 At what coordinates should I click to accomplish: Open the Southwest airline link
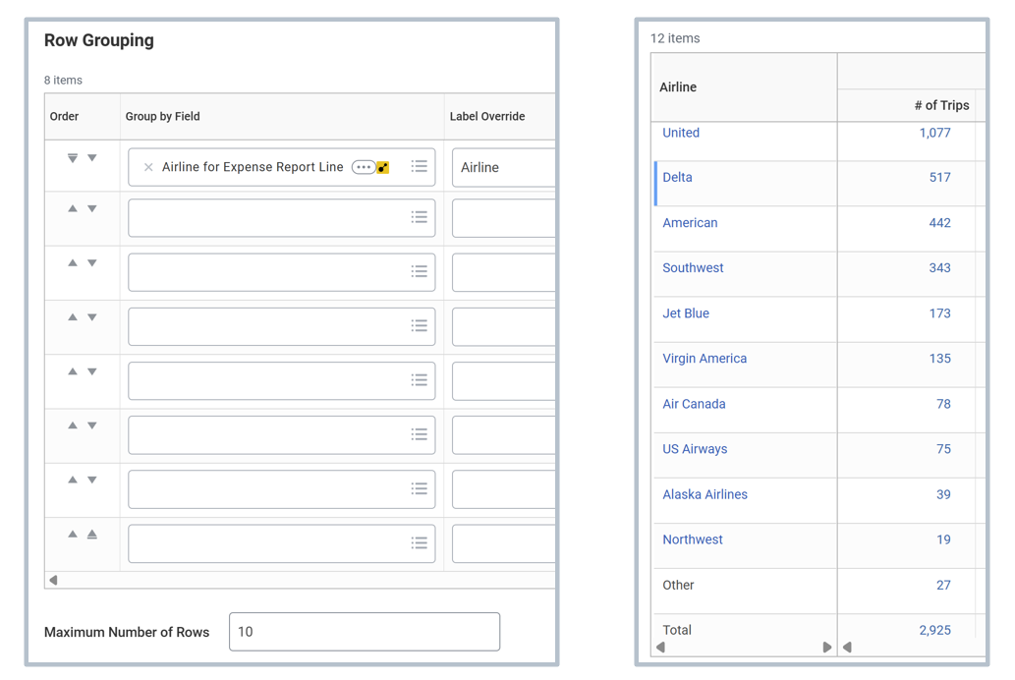click(x=693, y=268)
